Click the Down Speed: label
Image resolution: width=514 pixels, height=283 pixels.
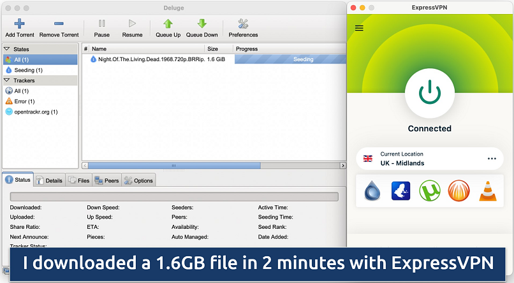(x=103, y=207)
